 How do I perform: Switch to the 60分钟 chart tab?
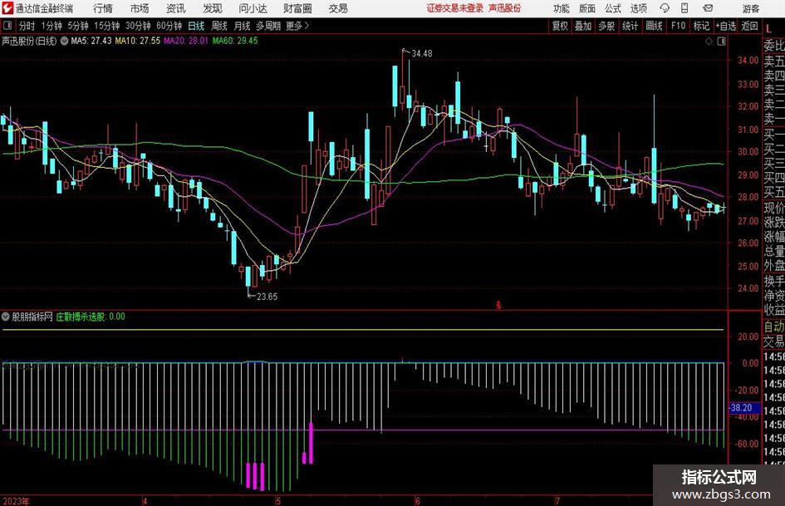[169, 26]
